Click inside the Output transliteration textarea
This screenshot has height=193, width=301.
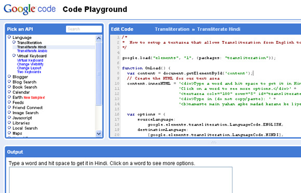(x=120, y=180)
